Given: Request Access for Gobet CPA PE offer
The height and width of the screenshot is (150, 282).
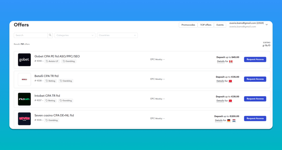Looking at the screenshot, I should tap(255, 59).
